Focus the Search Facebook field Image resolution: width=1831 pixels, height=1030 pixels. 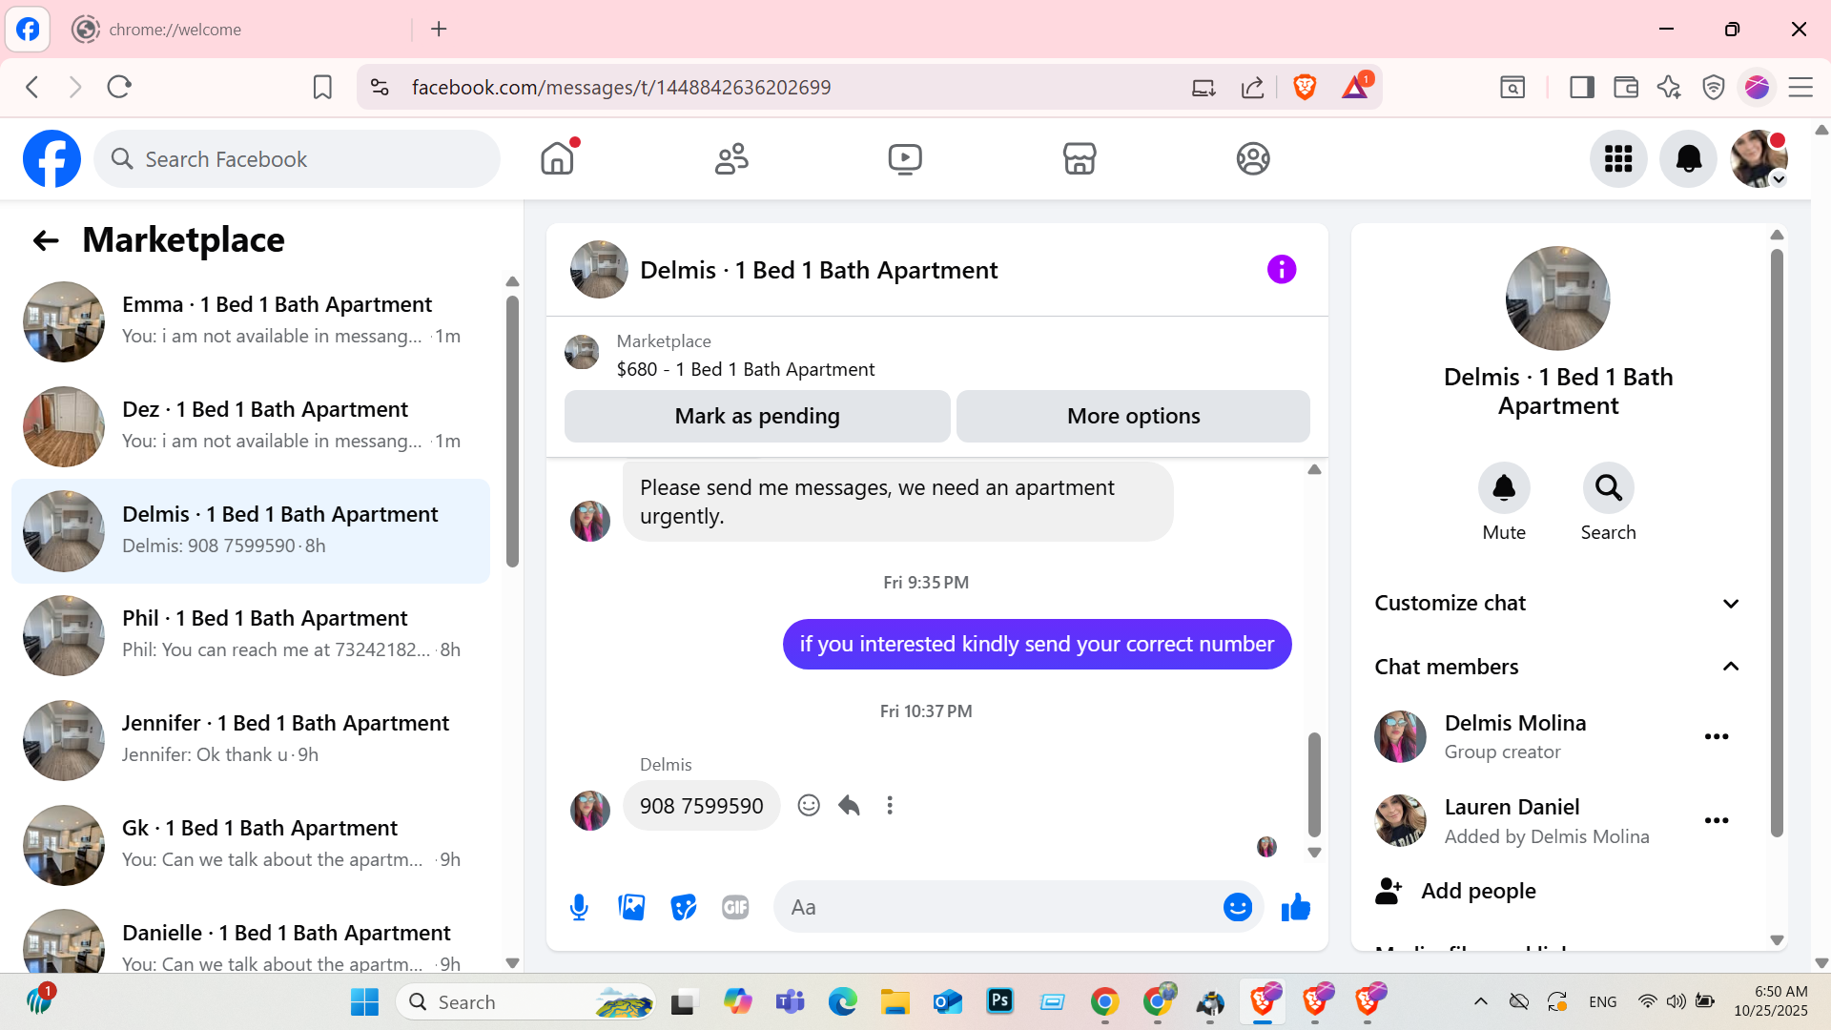click(297, 158)
